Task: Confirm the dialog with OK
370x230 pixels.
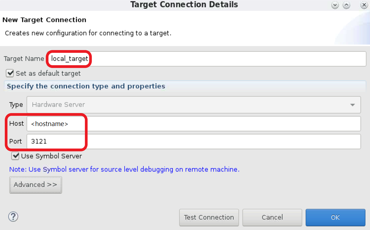Action: click(335, 217)
